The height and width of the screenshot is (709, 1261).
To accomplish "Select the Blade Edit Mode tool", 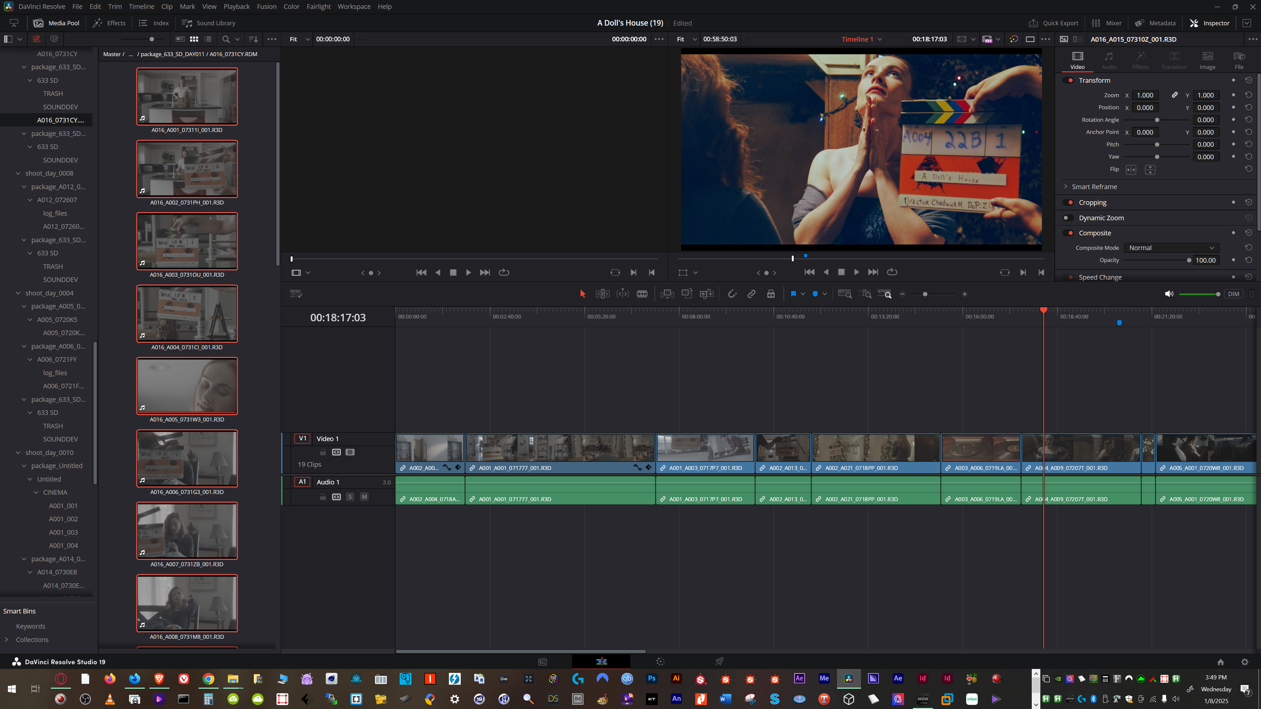I will click(642, 294).
